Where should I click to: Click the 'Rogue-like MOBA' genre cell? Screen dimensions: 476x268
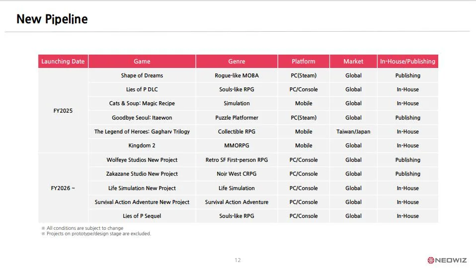pos(237,75)
